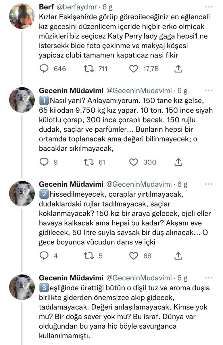The width and height of the screenshot is (223, 345).
Task: Like the tweet with 300 likes
Action: point(134,162)
